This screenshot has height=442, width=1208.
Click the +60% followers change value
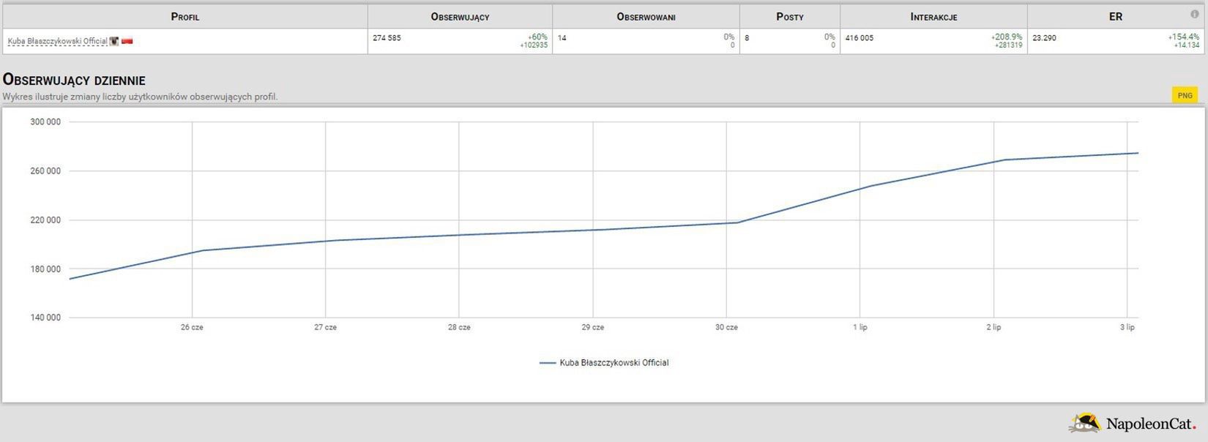pos(537,37)
